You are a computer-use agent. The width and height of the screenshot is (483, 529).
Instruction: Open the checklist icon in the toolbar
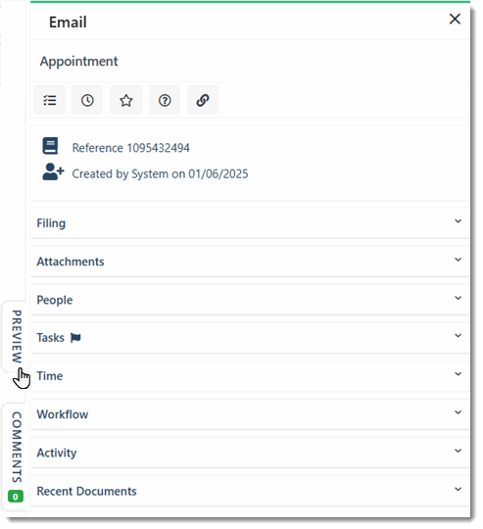[49, 100]
